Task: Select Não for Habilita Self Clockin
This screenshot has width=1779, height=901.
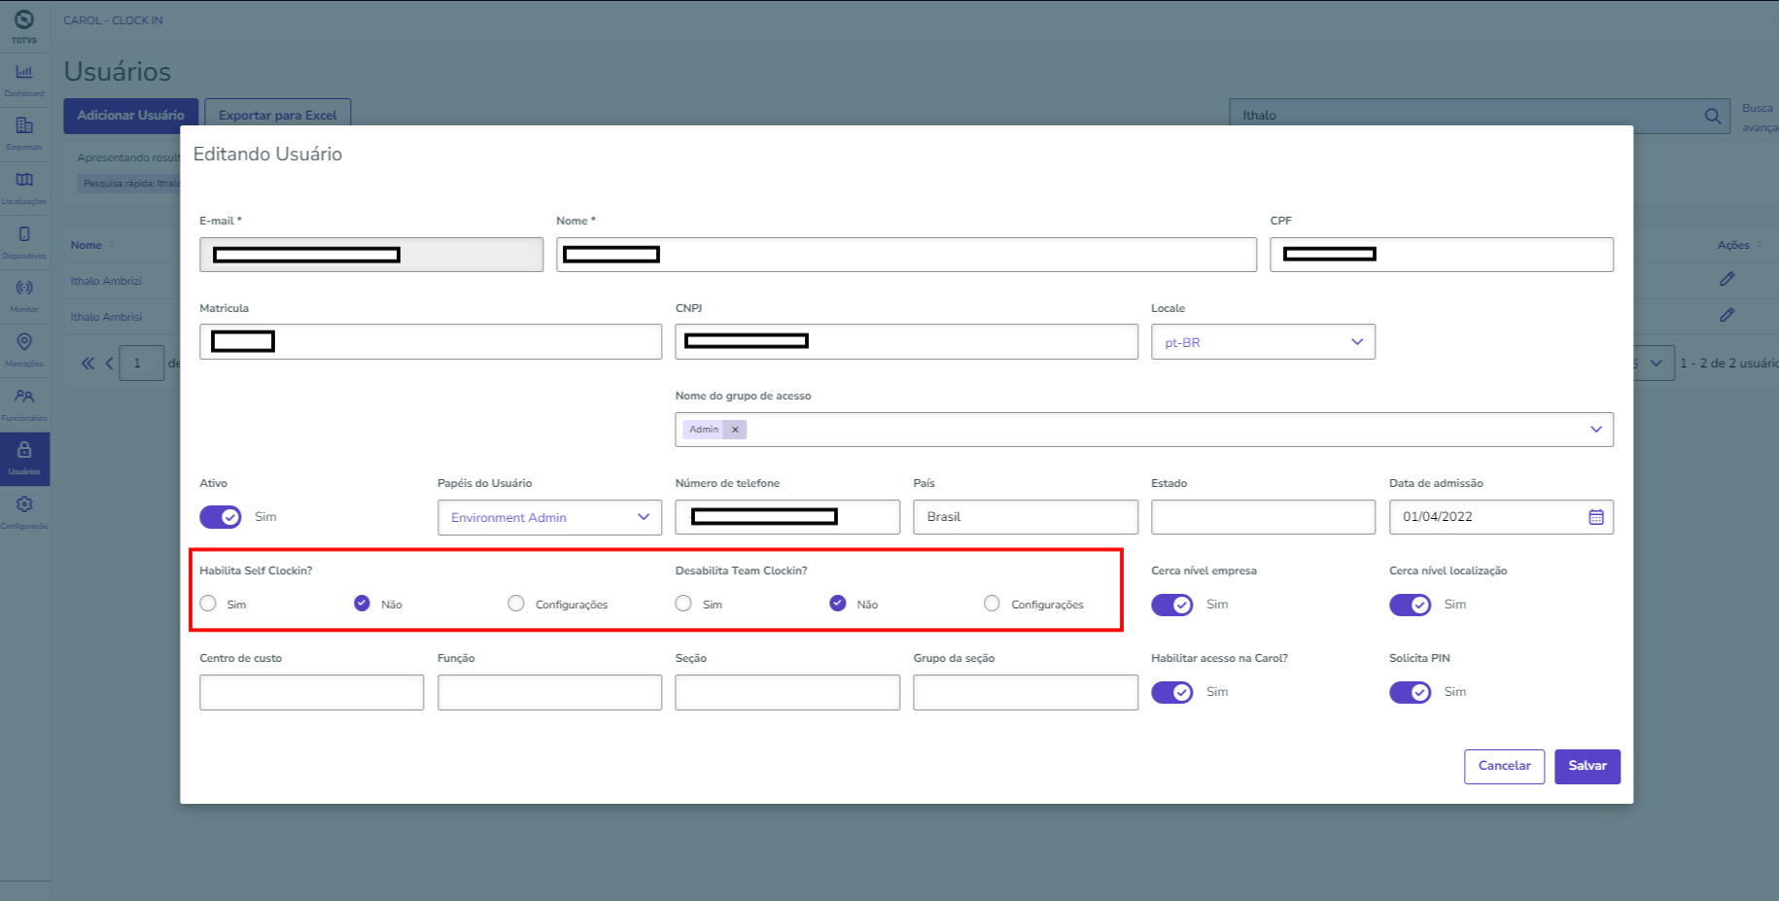Action: coord(362,604)
